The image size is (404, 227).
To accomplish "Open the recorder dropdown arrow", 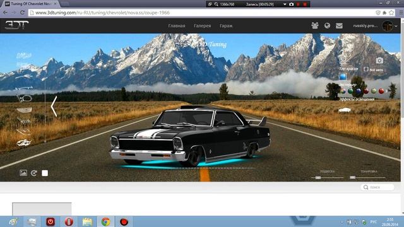I will click(285, 4).
